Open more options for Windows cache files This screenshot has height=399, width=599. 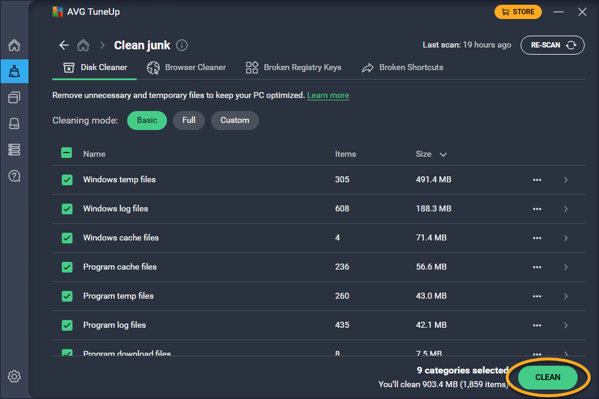pos(537,238)
